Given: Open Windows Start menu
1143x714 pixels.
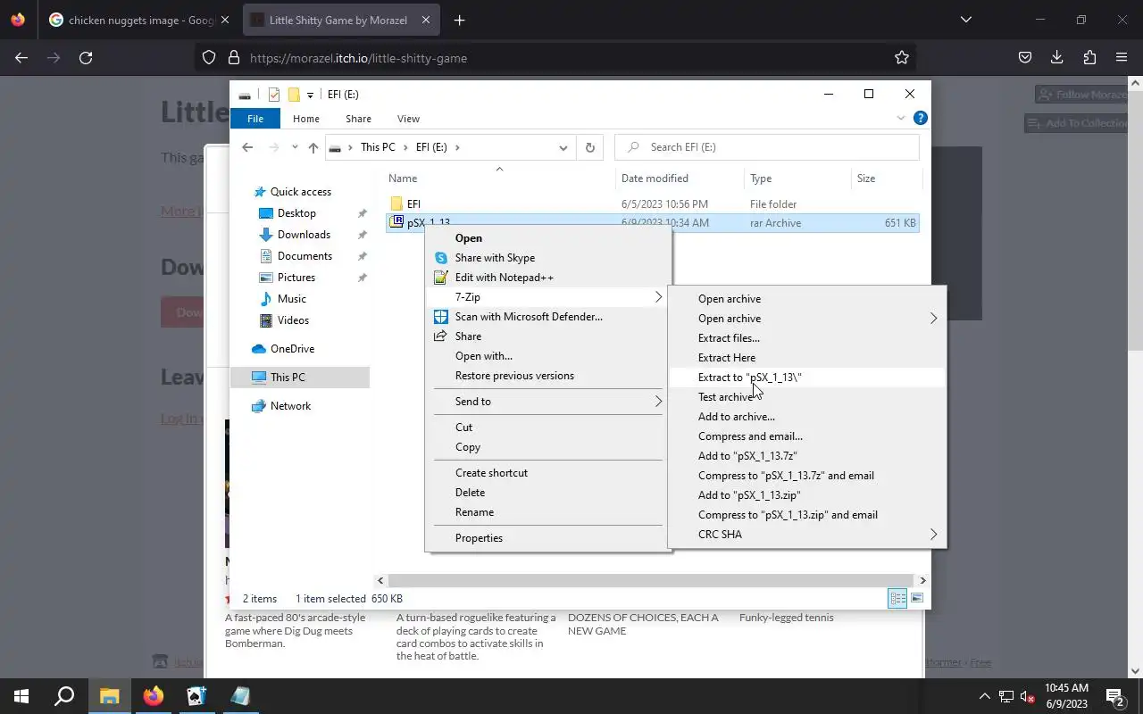Looking at the screenshot, I should coord(21,696).
